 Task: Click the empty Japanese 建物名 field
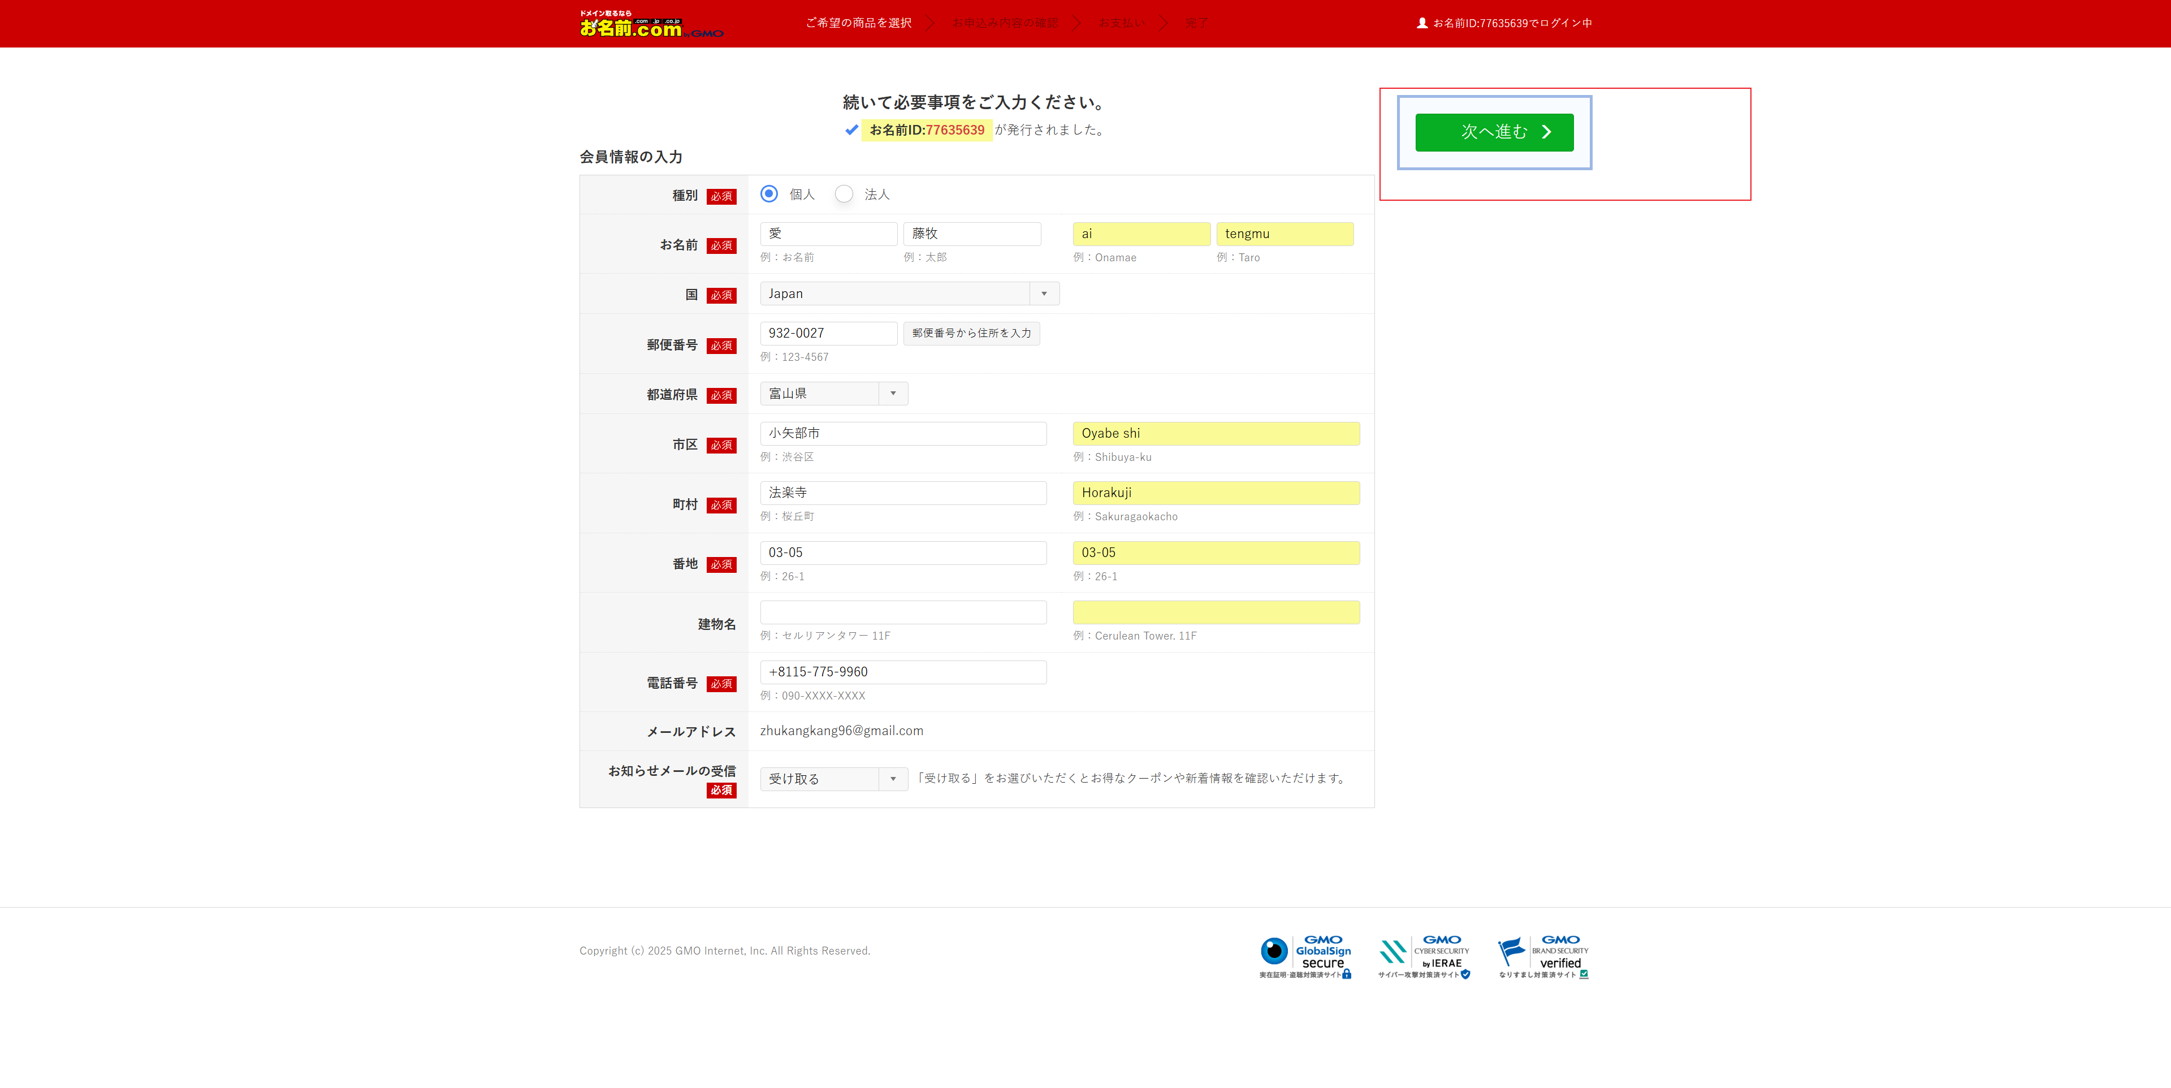coord(903,612)
